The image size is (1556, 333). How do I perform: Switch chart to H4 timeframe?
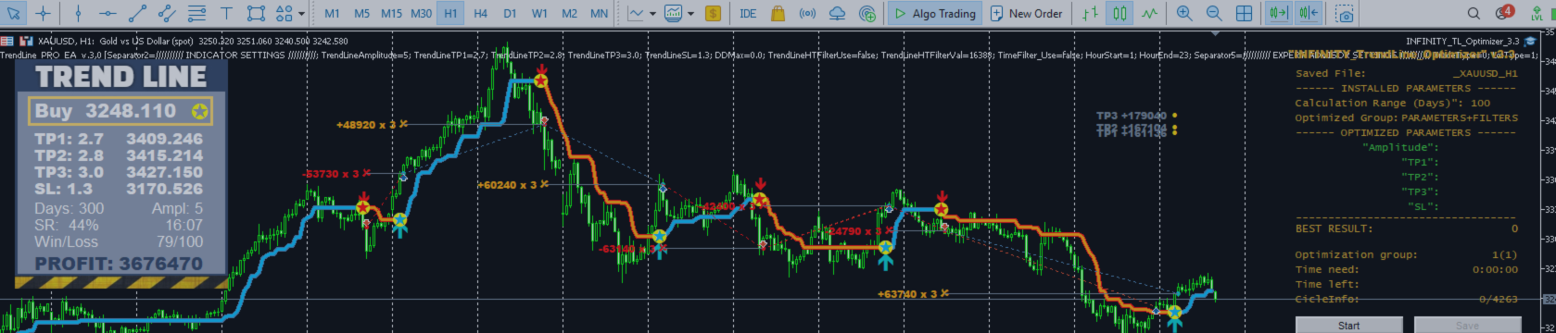480,14
